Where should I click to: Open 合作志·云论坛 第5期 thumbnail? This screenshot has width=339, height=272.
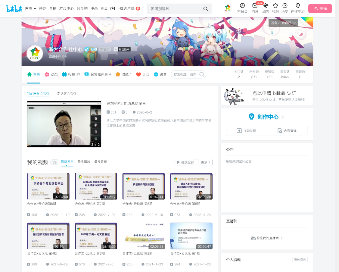(191, 186)
